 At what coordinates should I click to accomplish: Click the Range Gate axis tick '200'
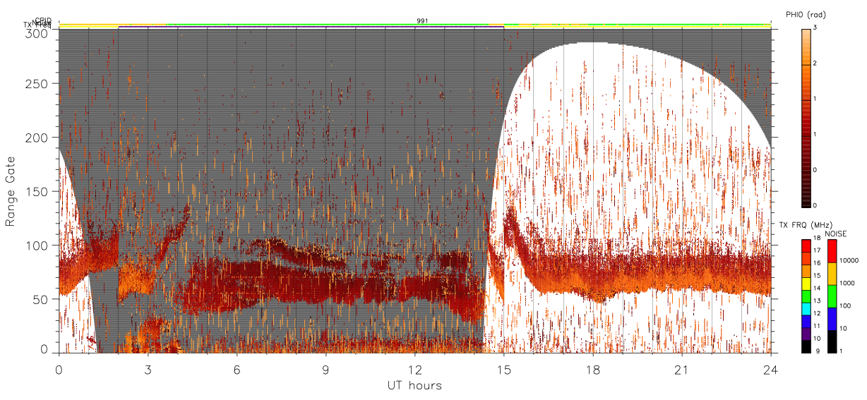37,138
